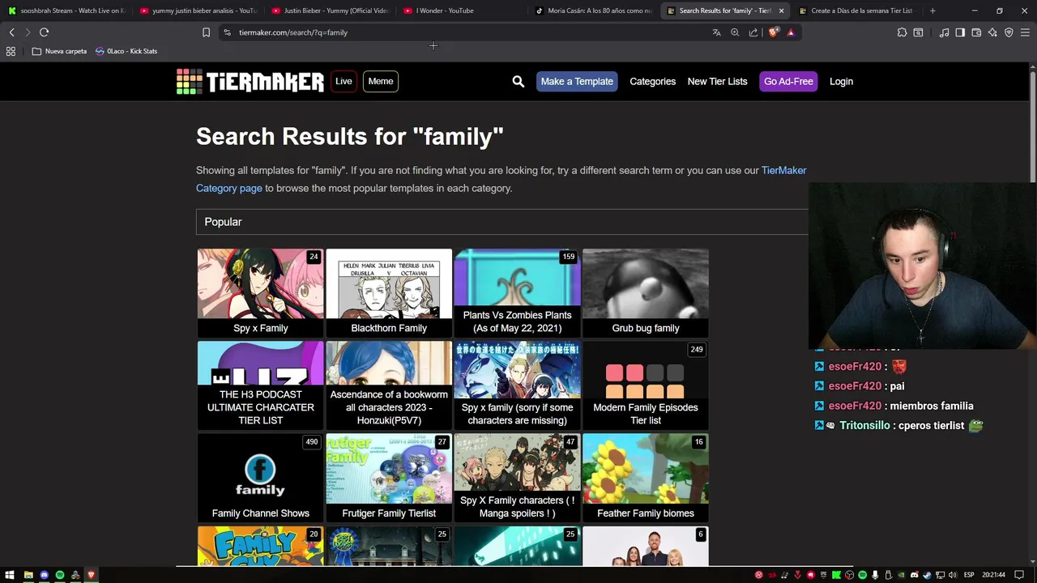Open Spy X Family characters Manga spoilers
1037x583 pixels.
pyautogui.click(x=517, y=478)
